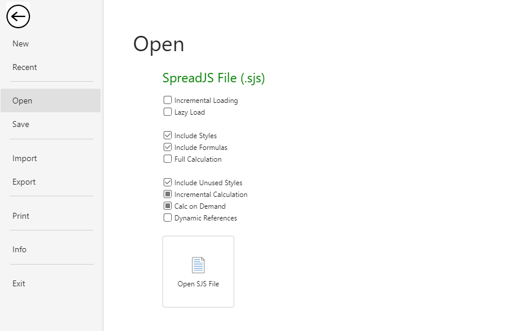Uncheck Include Unused Styles
This screenshot has width=522, height=331.
click(168, 182)
